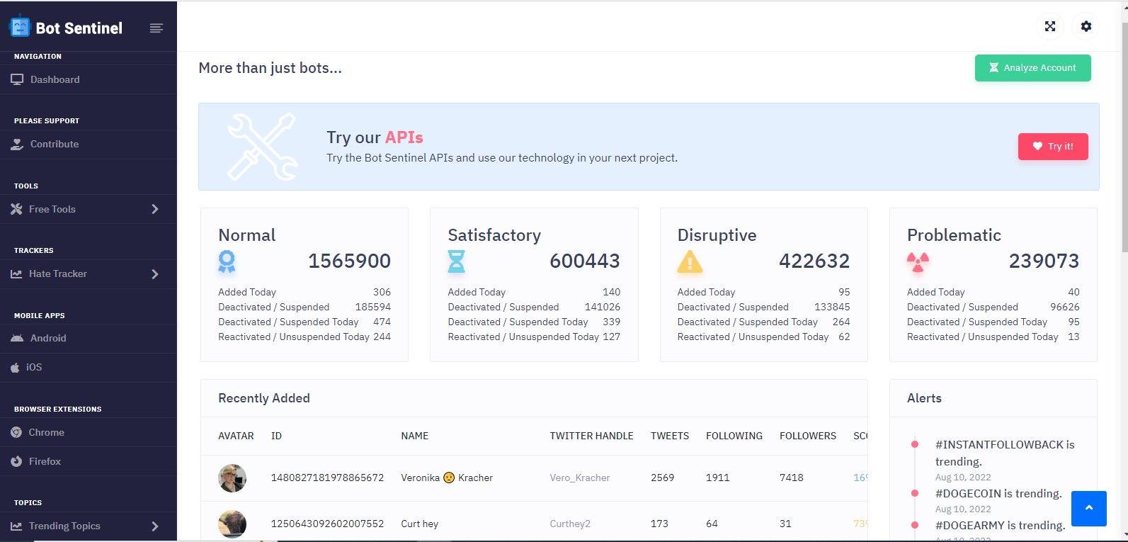Open the Curthey2 Twitter handle link

(x=570, y=524)
